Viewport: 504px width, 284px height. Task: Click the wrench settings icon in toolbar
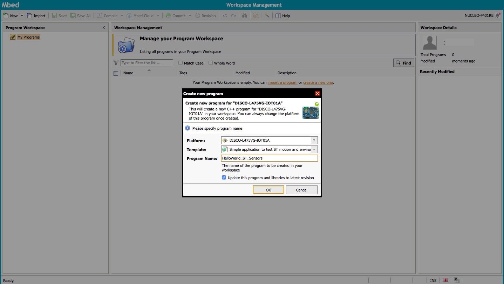pyautogui.click(x=267, y=15)
